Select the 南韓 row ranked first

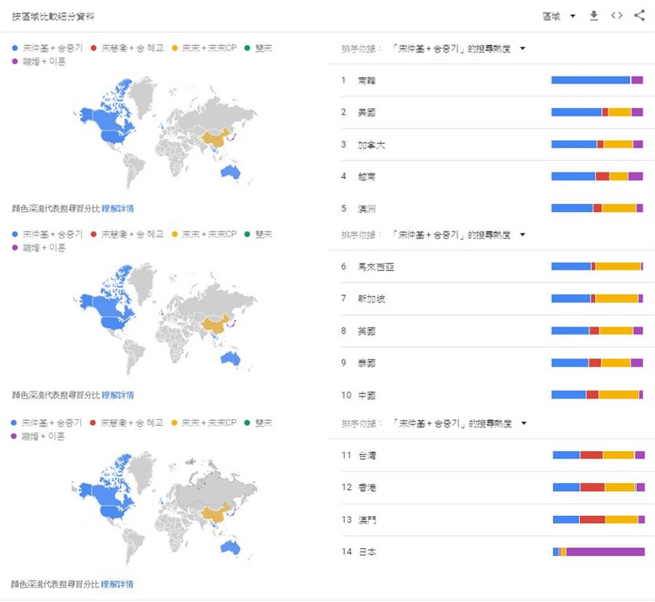pyautogui.click(x=492, y=80)
